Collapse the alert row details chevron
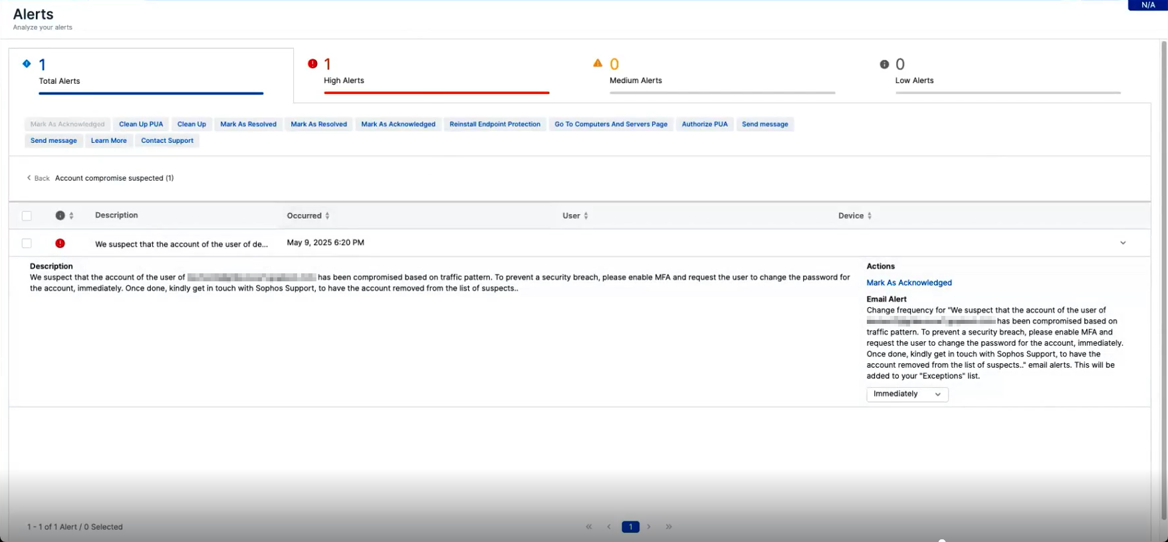The height and width of the screenshot is (542, 1168). (x=1123, y=243)
